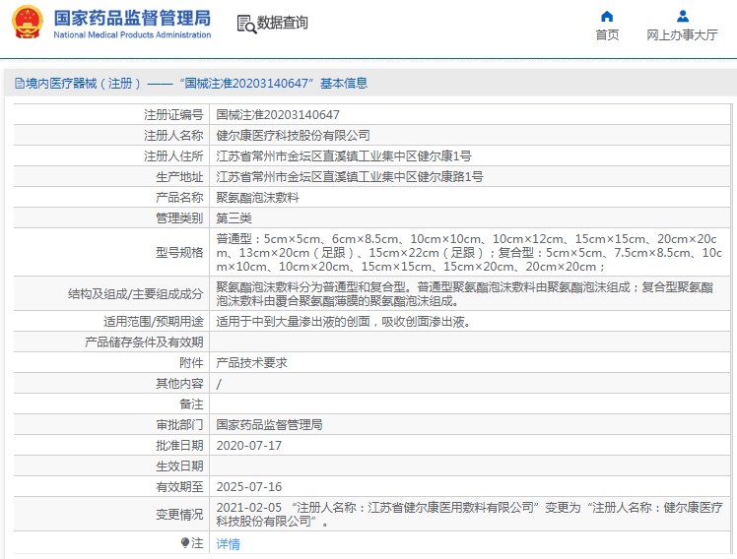Click National Medical Products Administration subtitle

132,34
